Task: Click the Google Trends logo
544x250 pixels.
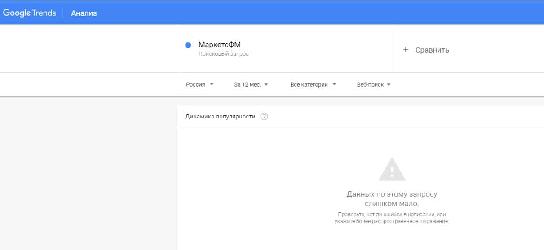Action: (30, 13)
